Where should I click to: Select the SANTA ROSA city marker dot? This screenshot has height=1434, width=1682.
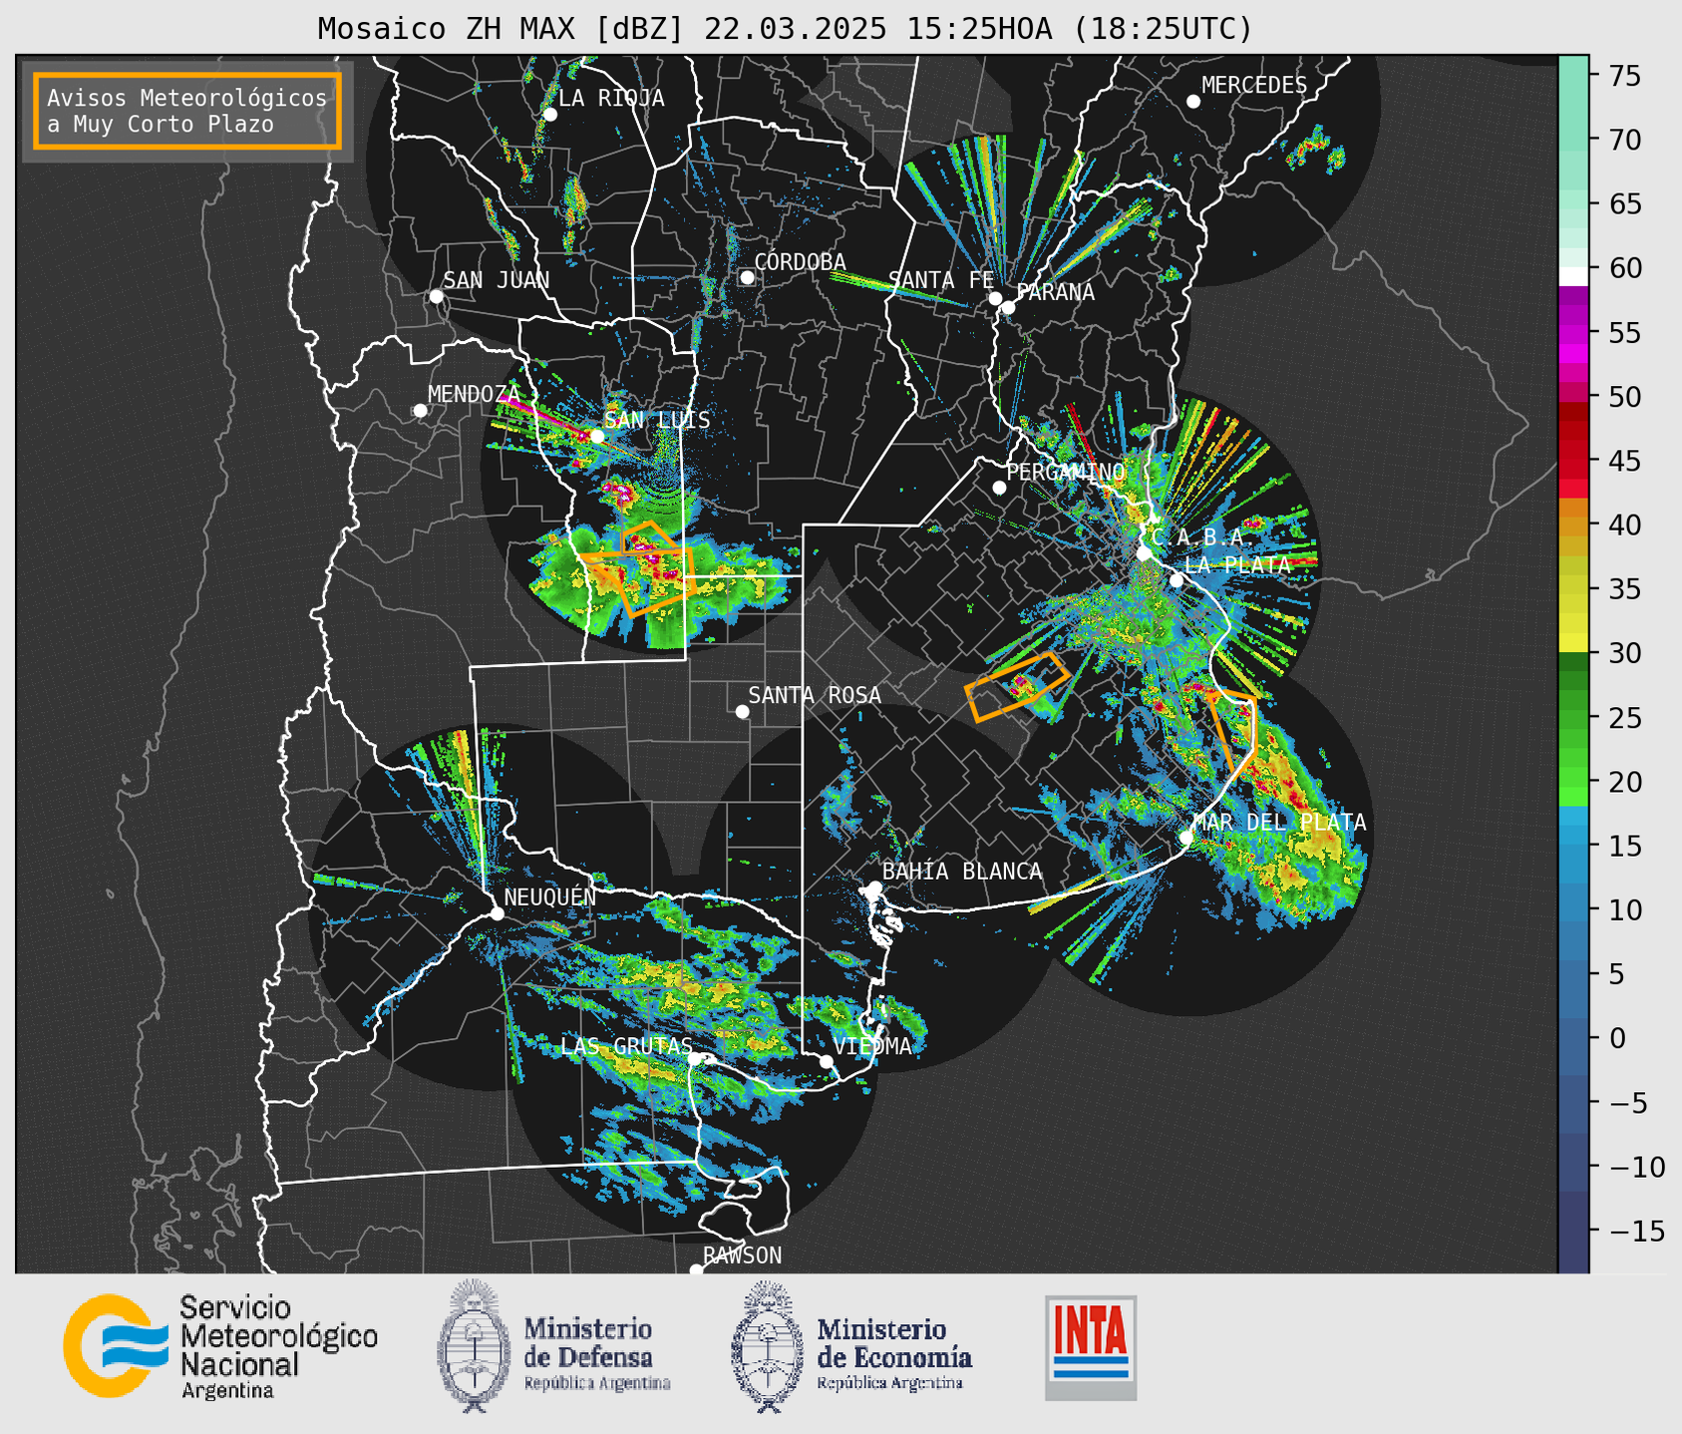click(x=742, y=711)
